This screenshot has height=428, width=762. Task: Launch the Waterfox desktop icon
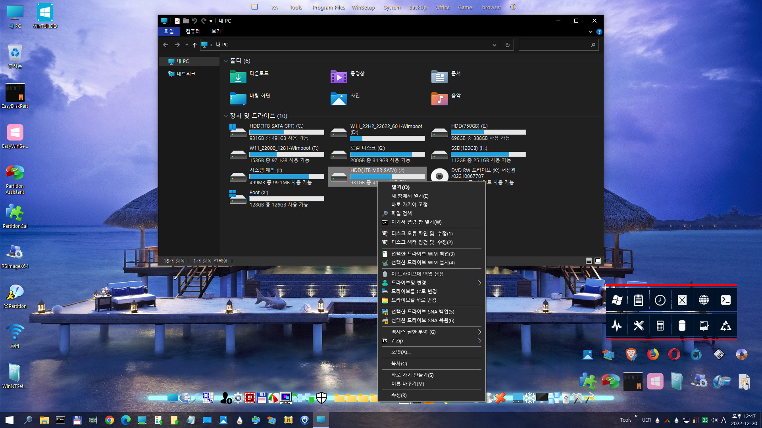coord(696,354)
